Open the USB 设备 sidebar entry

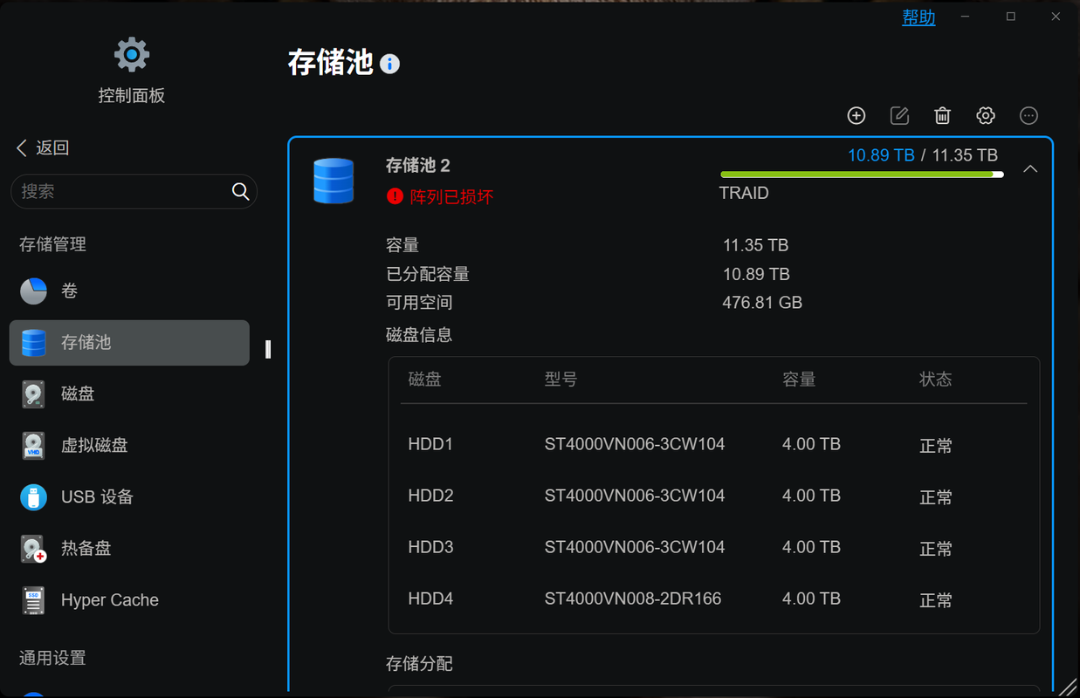pyautogui.click(x=129, y=497)
